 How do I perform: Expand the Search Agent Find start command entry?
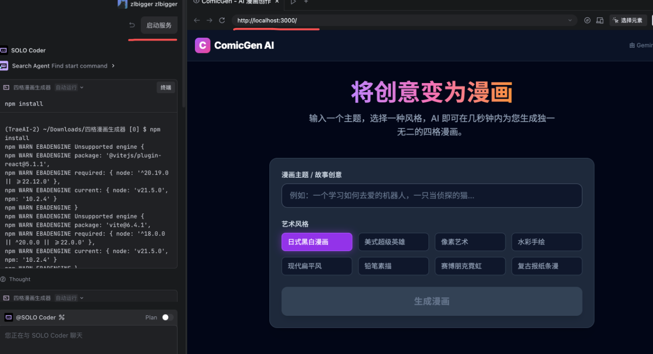114,65
